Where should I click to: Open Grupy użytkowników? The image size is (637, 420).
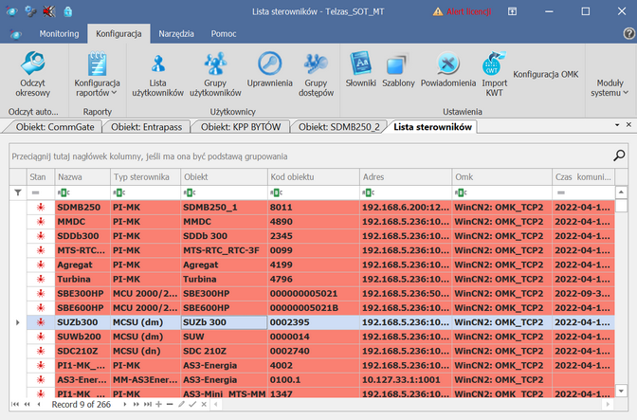(215, 74)
